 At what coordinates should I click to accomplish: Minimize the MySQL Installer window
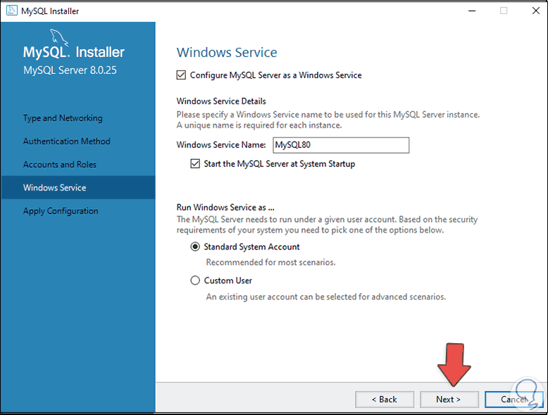(472, 11)
